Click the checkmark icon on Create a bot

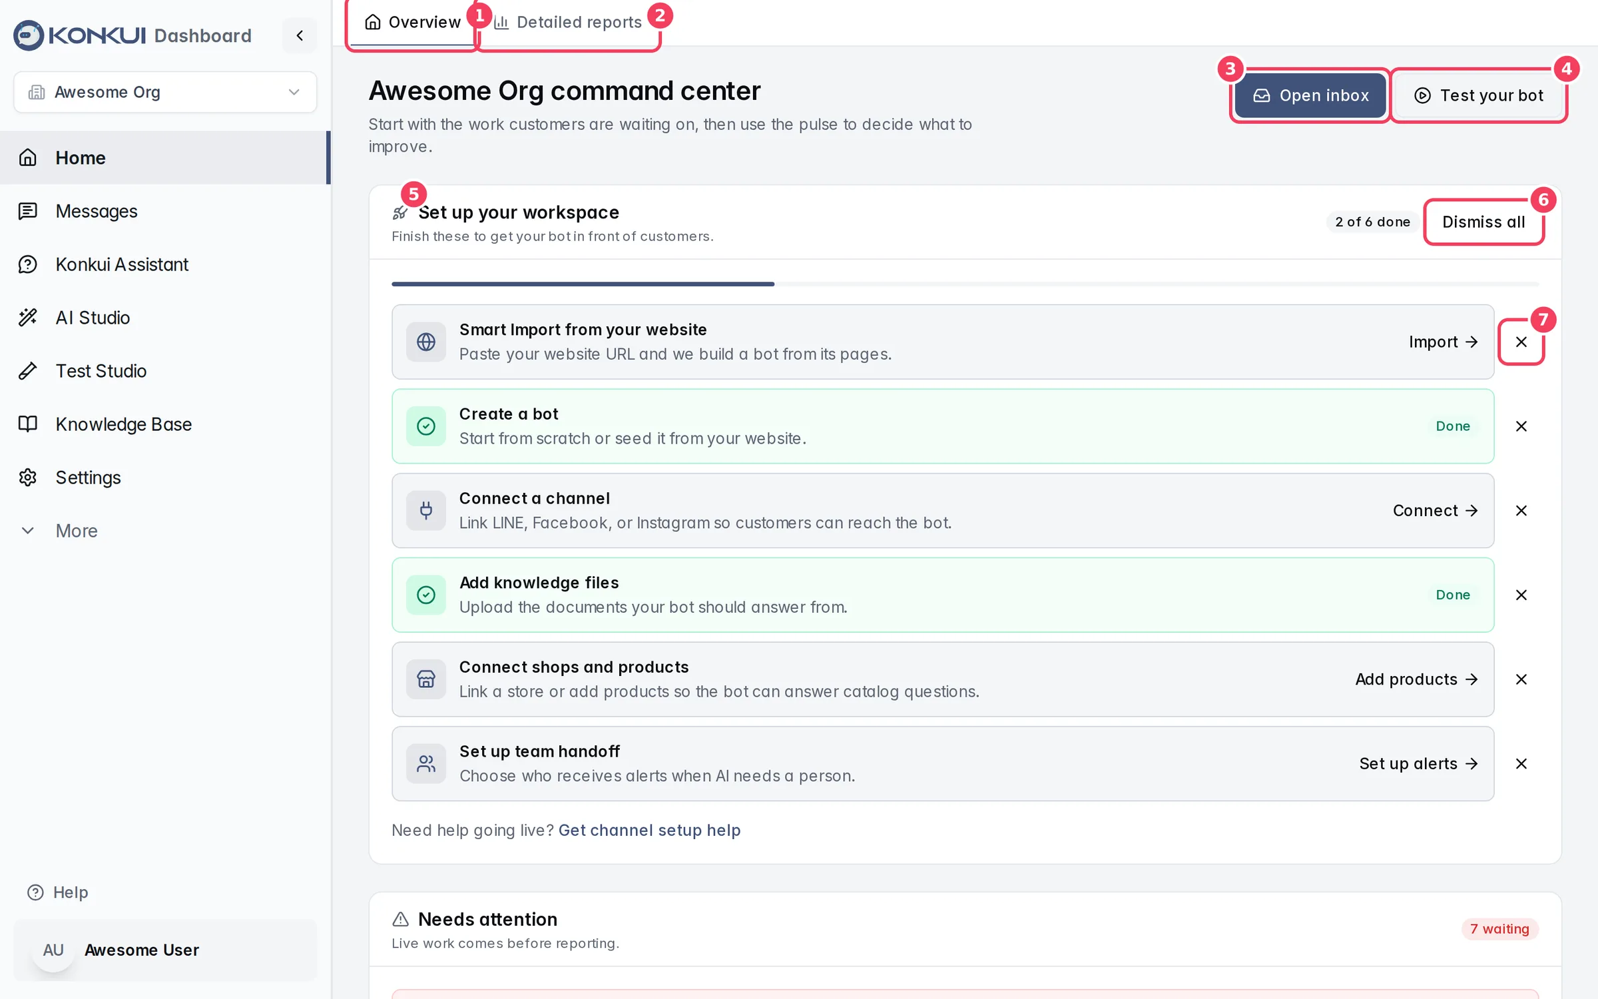[x=426, y=426]
